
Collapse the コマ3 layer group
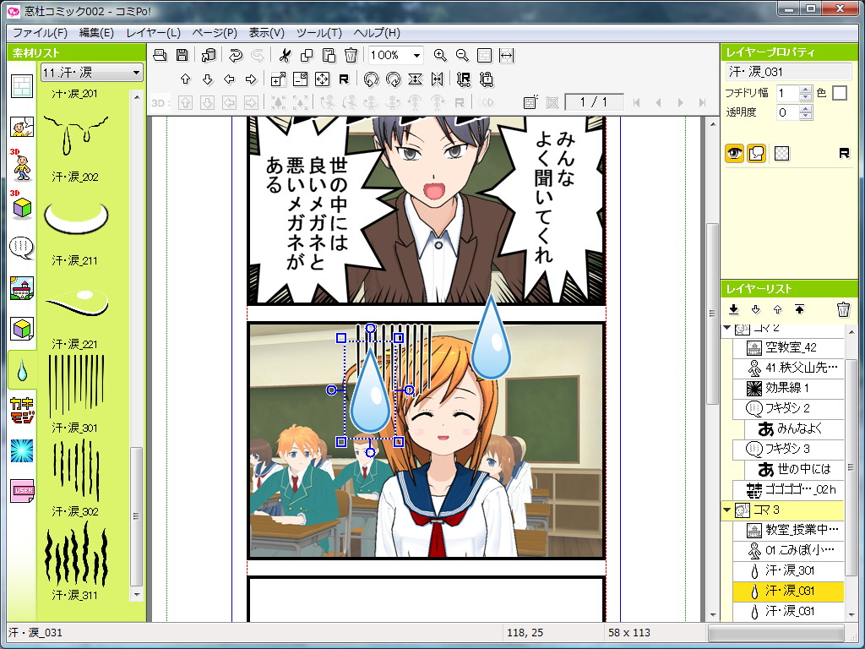pyautogui.click(x=728, y=510)
